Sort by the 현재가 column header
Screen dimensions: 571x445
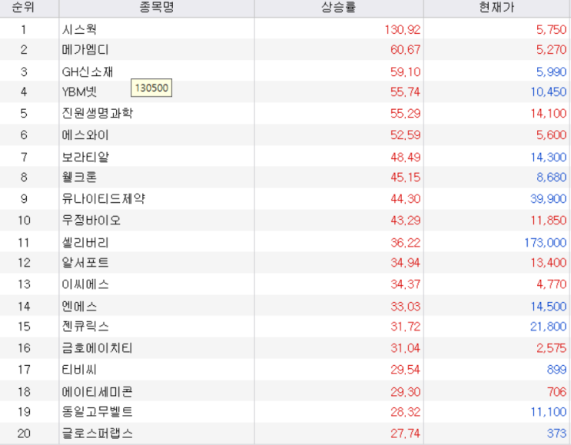click(496, 7)
